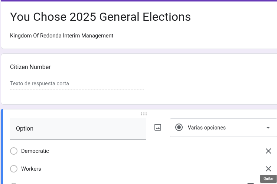This screenshot has height=184, width=277.
Task: Add image to the Option question
Action: [x=158, y=127]
